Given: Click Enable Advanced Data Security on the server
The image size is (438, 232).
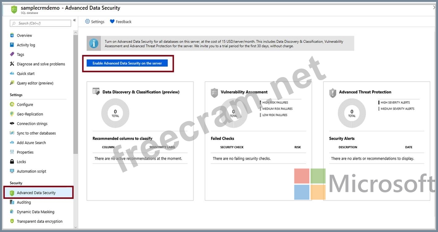Looking at the screenshot, I should (x=127, y=63).
